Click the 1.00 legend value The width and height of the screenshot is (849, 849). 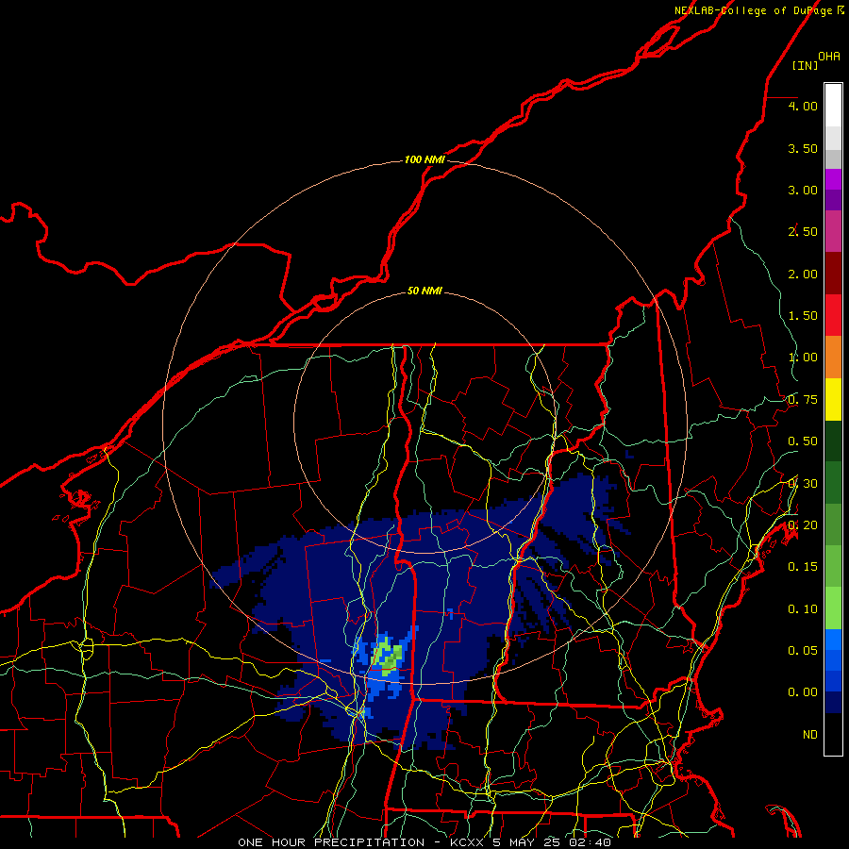(x=803, y=358)
